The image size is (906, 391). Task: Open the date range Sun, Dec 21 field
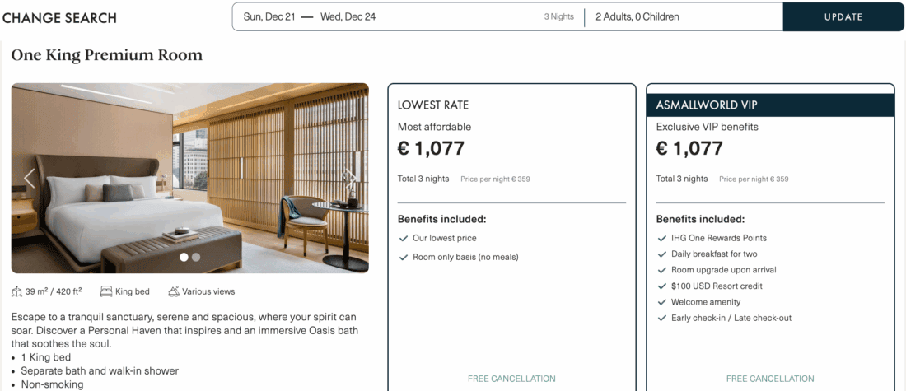[x=266, y=16]
